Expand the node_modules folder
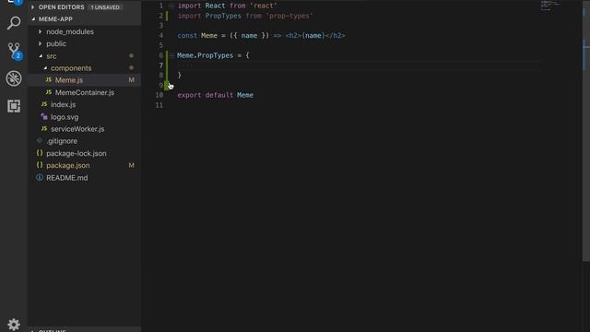The height and width of the screenshot is (332, 590). click(41, 31)
